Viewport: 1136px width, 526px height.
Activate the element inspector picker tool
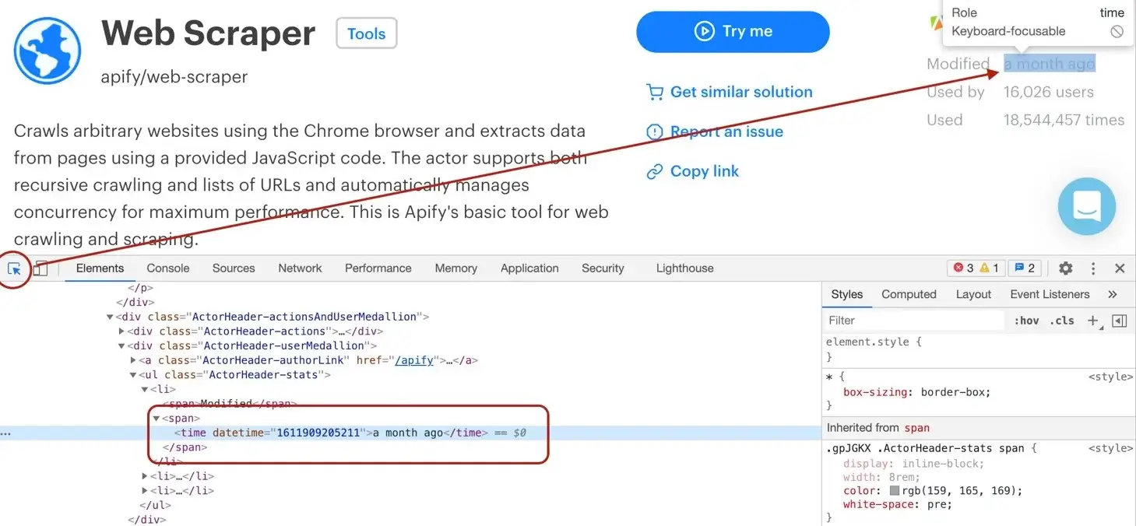(14, 268)
